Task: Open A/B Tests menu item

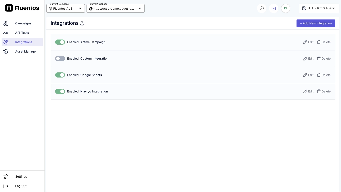Action: [x=22, y=33]
